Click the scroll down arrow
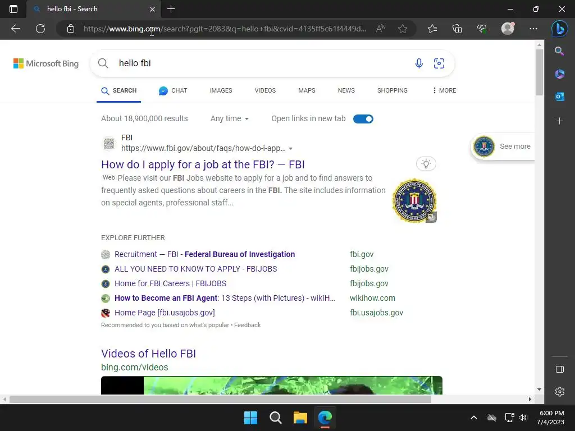 (539, 389)
